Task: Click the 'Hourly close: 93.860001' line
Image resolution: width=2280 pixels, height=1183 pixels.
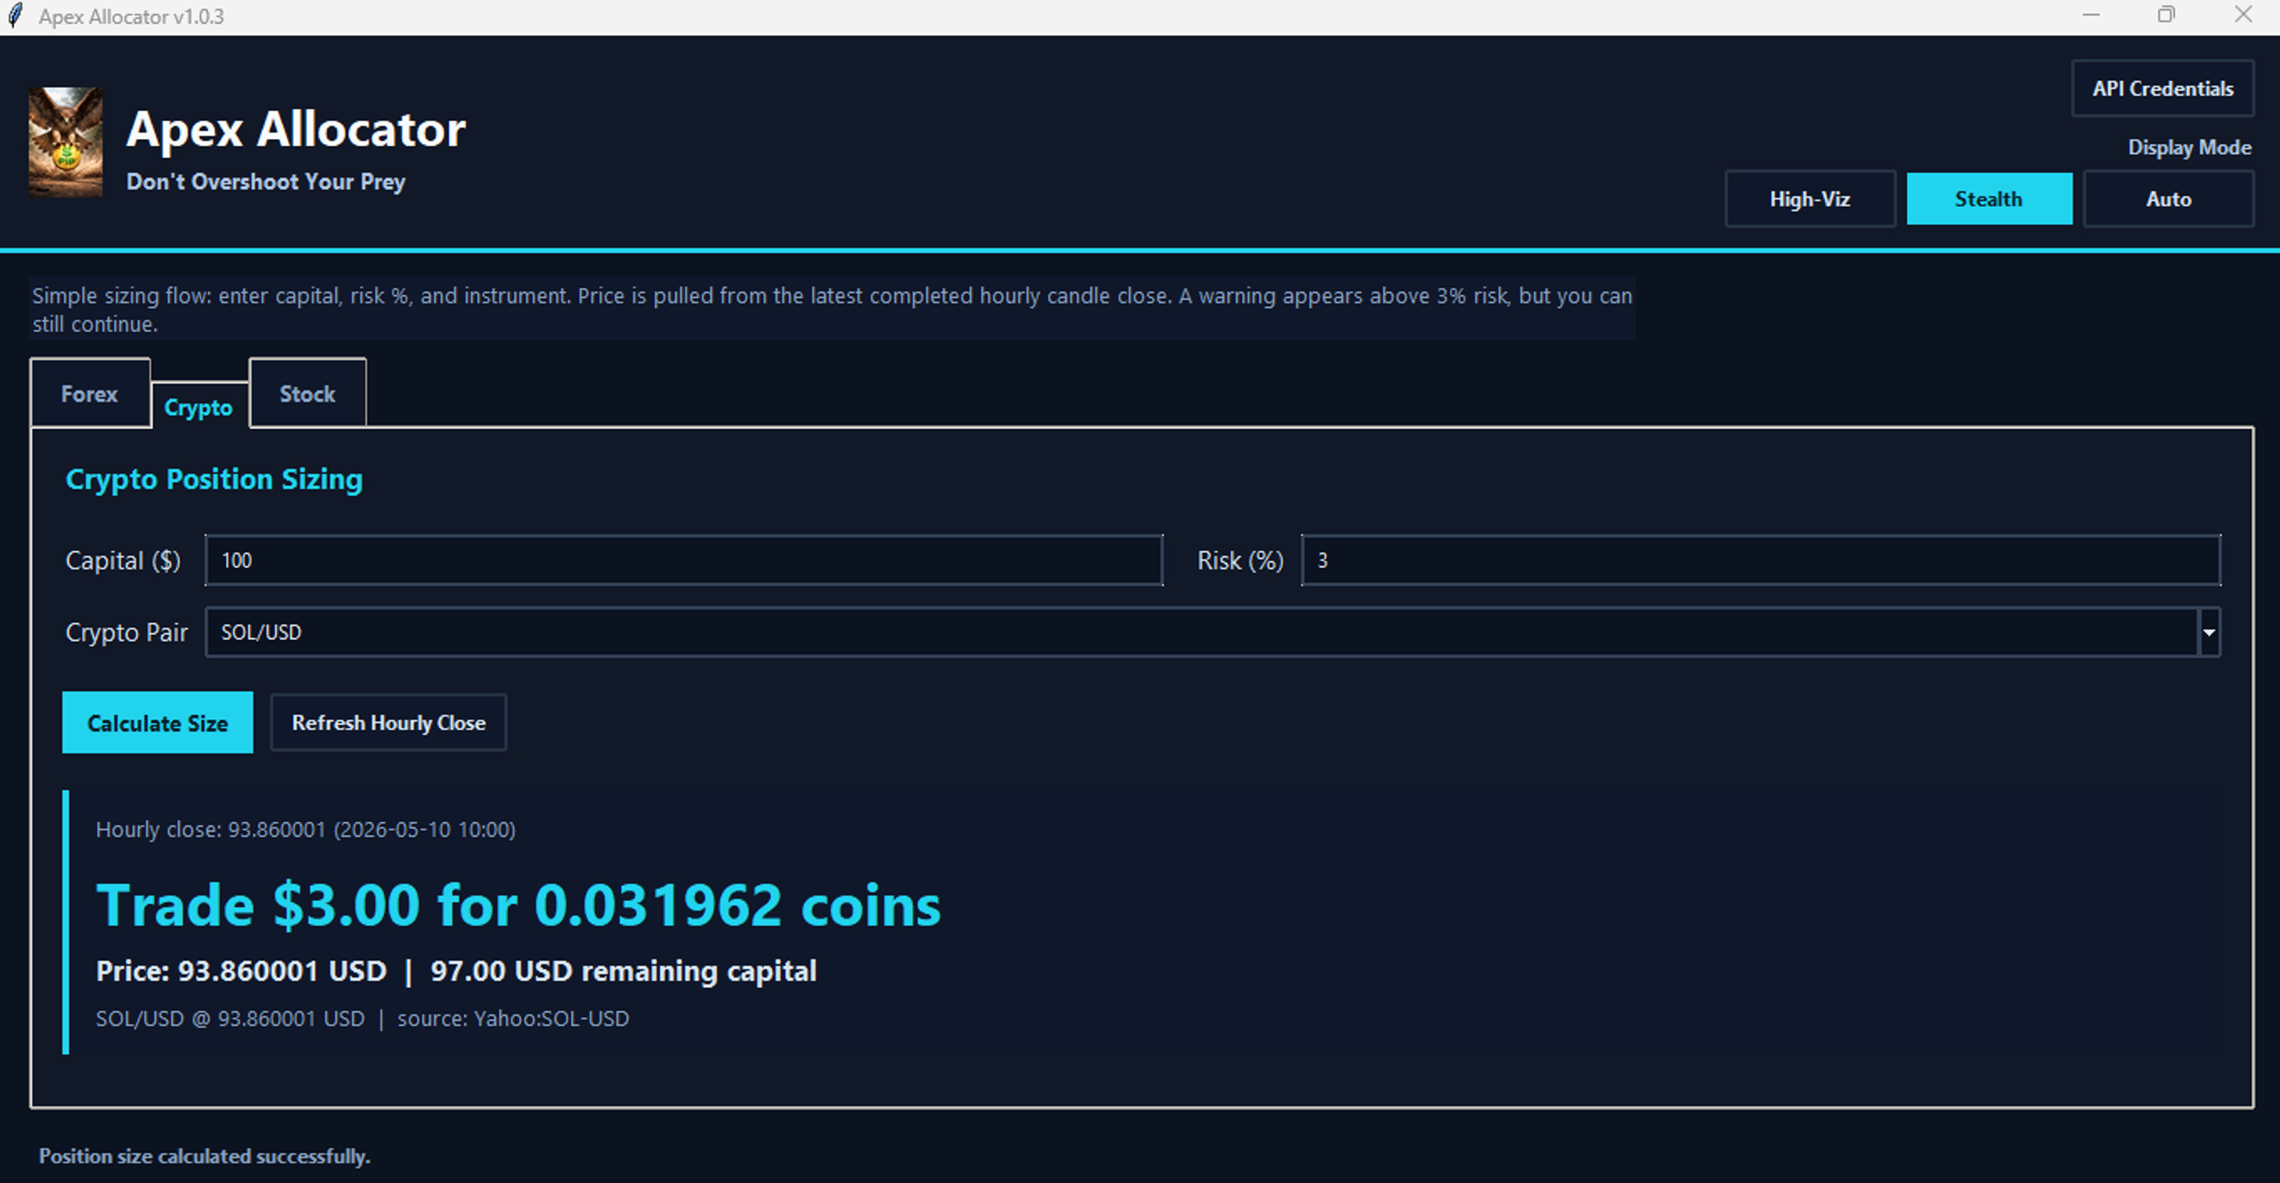Action: 305,830
